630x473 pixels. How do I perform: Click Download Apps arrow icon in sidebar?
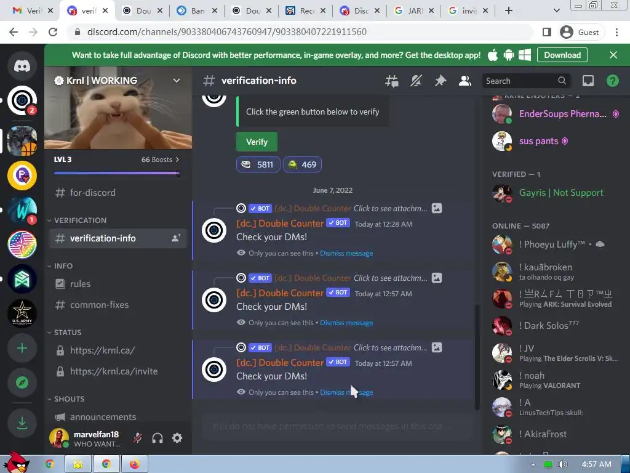pos(22,423)
